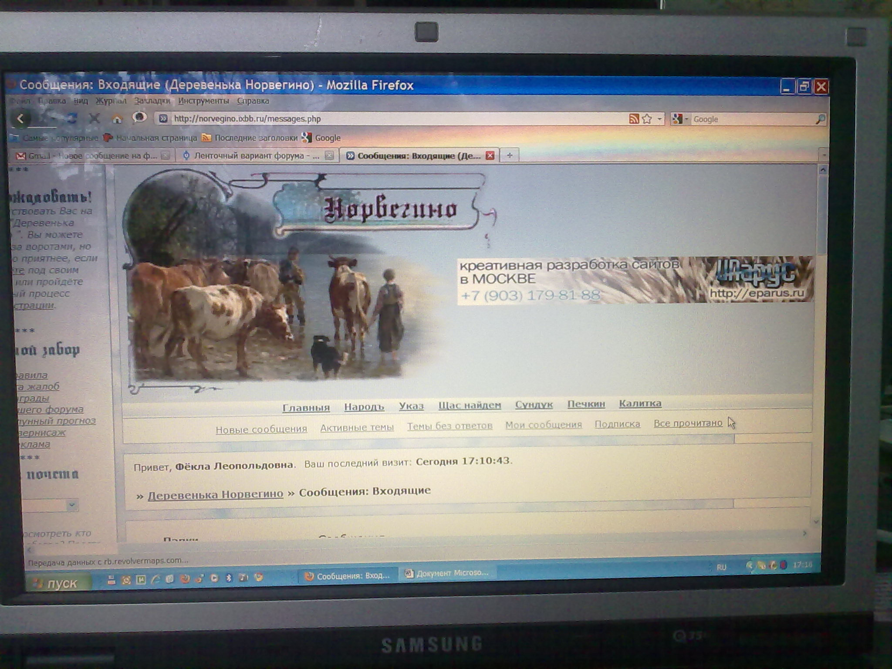Open Новые сообщения link

[261, 429]
